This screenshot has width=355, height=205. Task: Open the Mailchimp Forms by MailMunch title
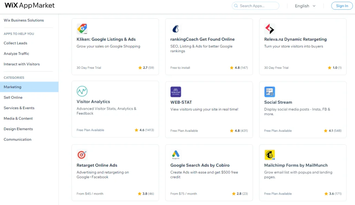(296, 165)
